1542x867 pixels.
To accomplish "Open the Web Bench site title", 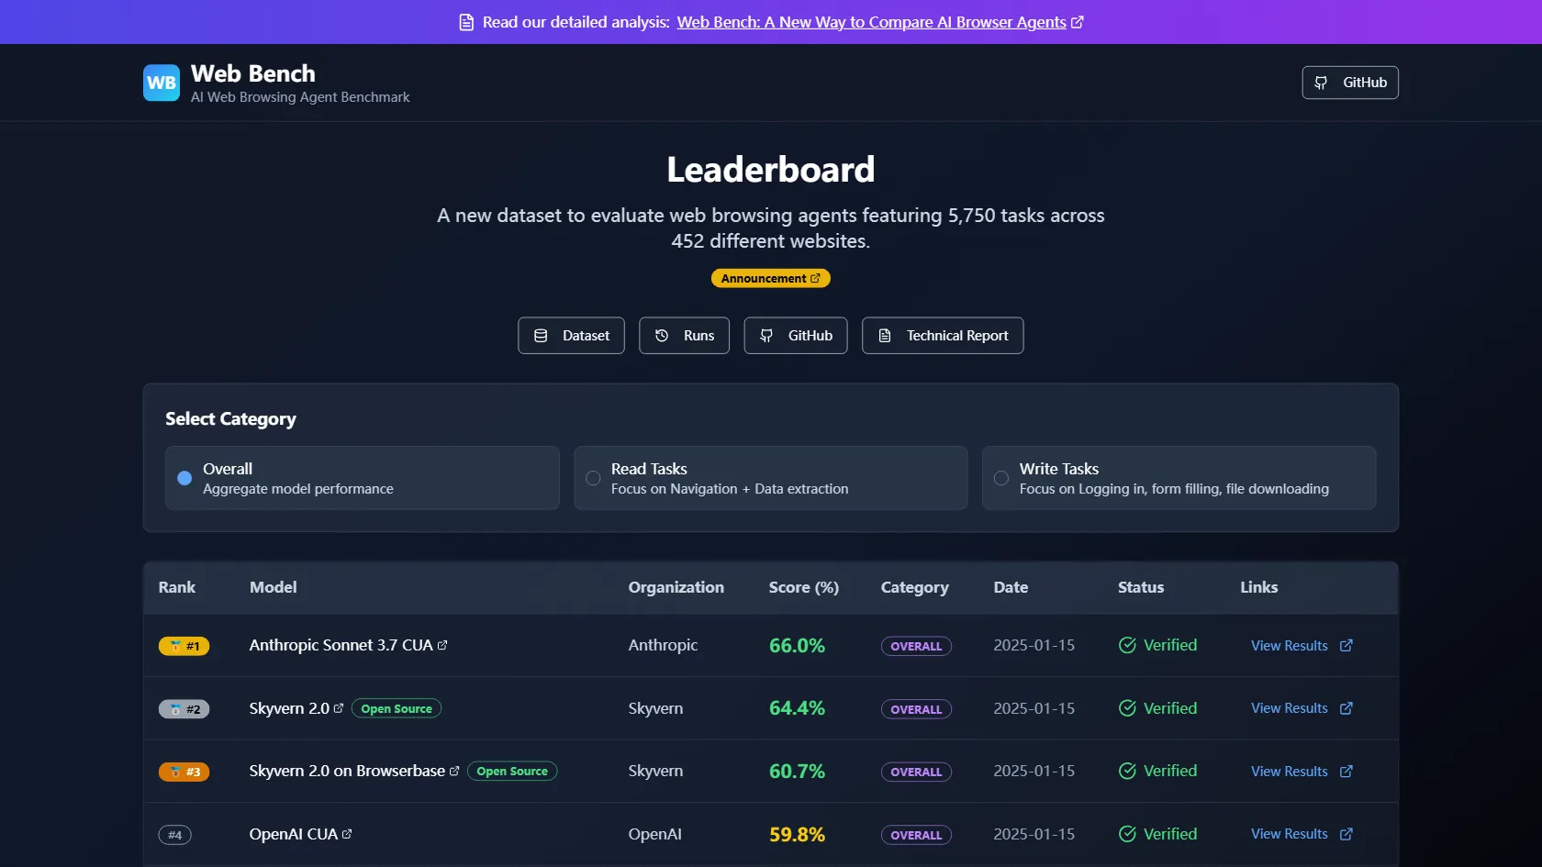I will point(253,73).
